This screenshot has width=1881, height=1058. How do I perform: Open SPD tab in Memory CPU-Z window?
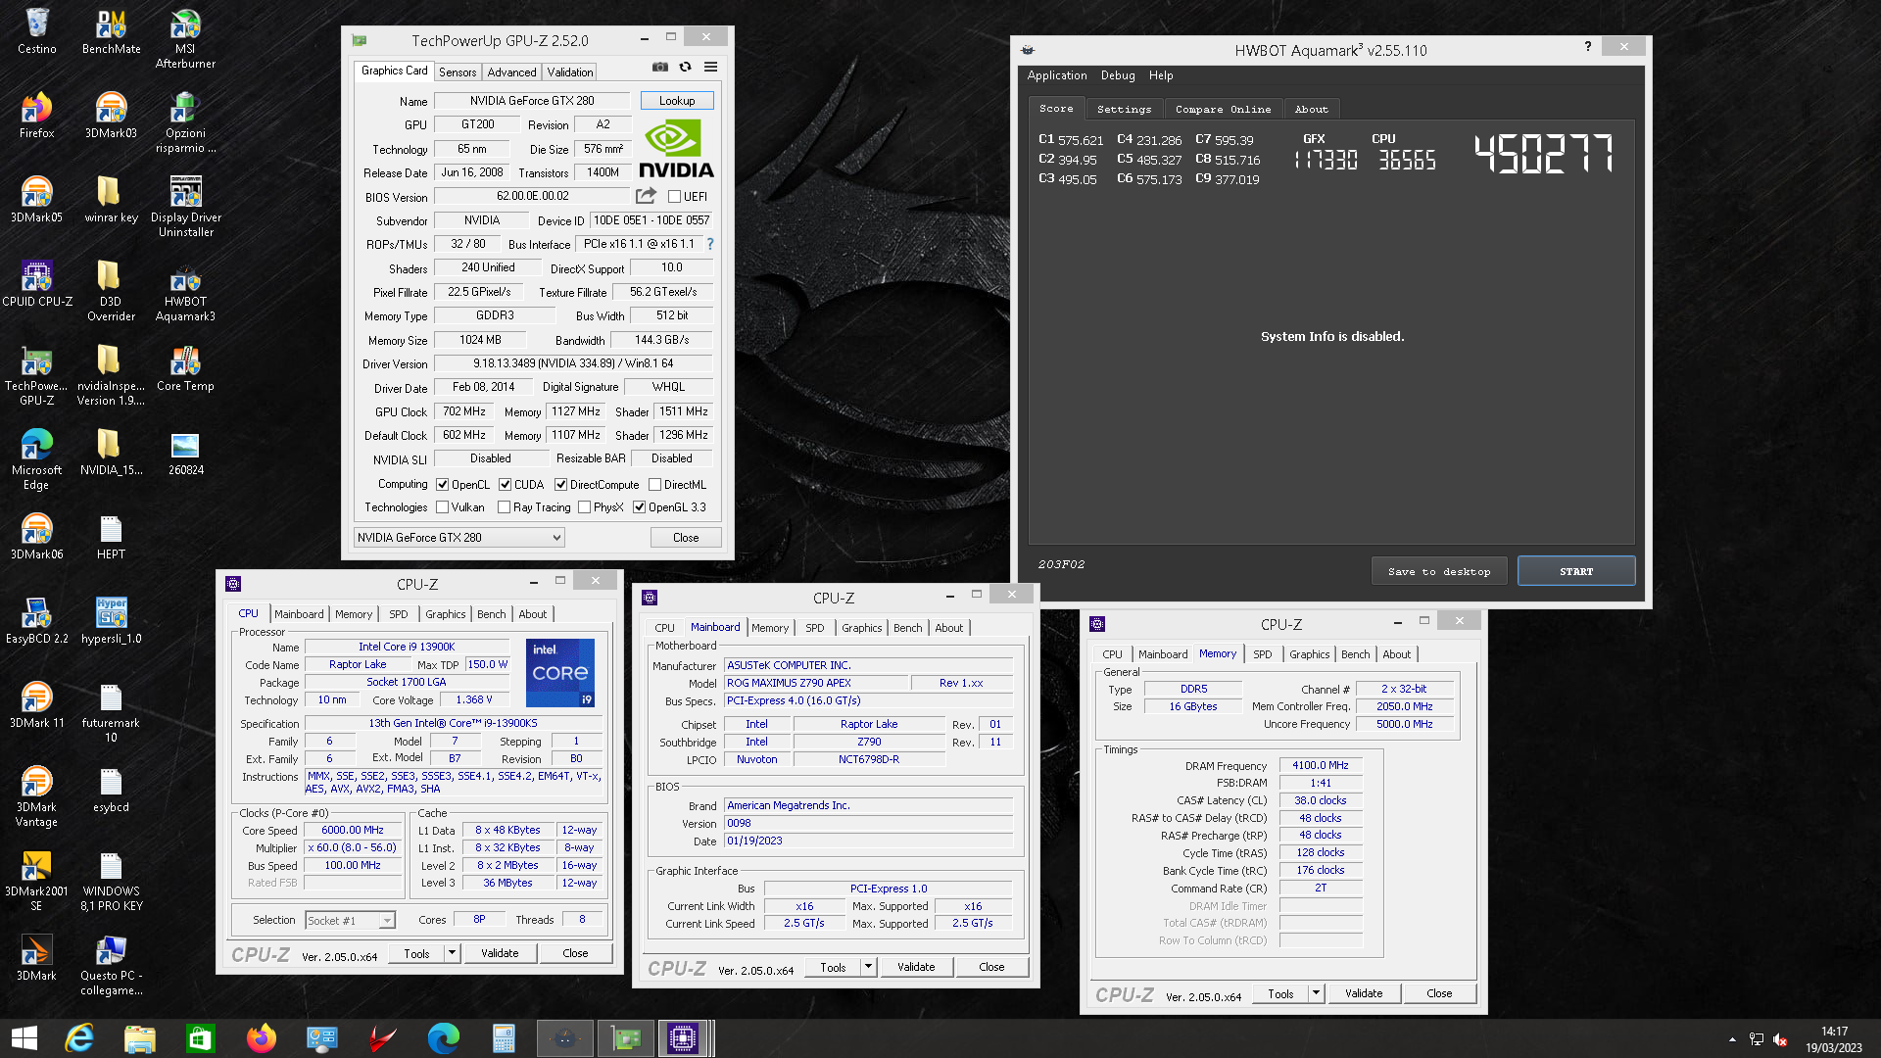pyautogui.click(x=1262, y=654)
